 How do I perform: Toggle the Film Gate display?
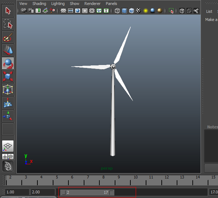pos(70,11)
